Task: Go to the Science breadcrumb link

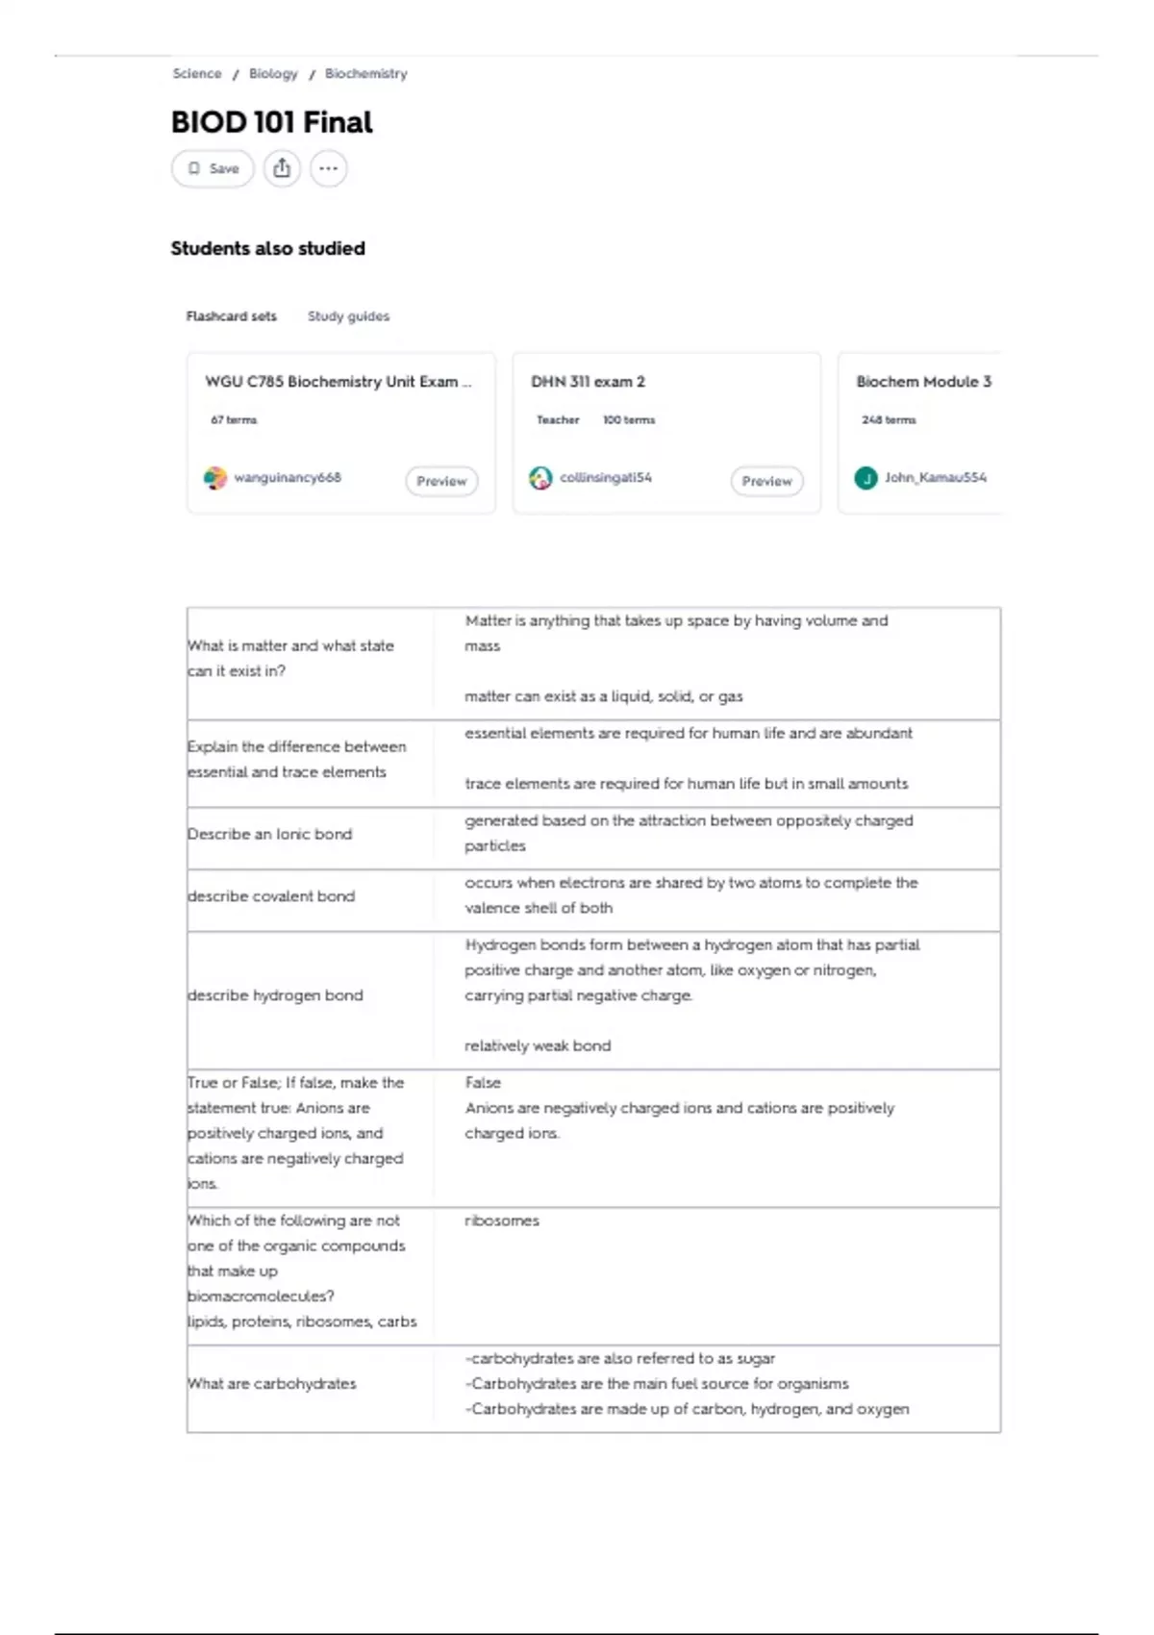Action: (x=196, y=73)
